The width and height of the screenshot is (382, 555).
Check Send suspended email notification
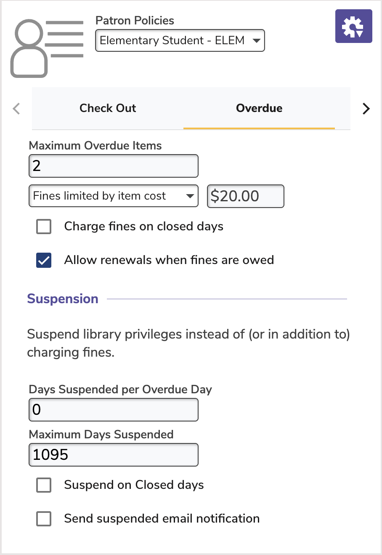pyautogui.click(x=44, y=519)
